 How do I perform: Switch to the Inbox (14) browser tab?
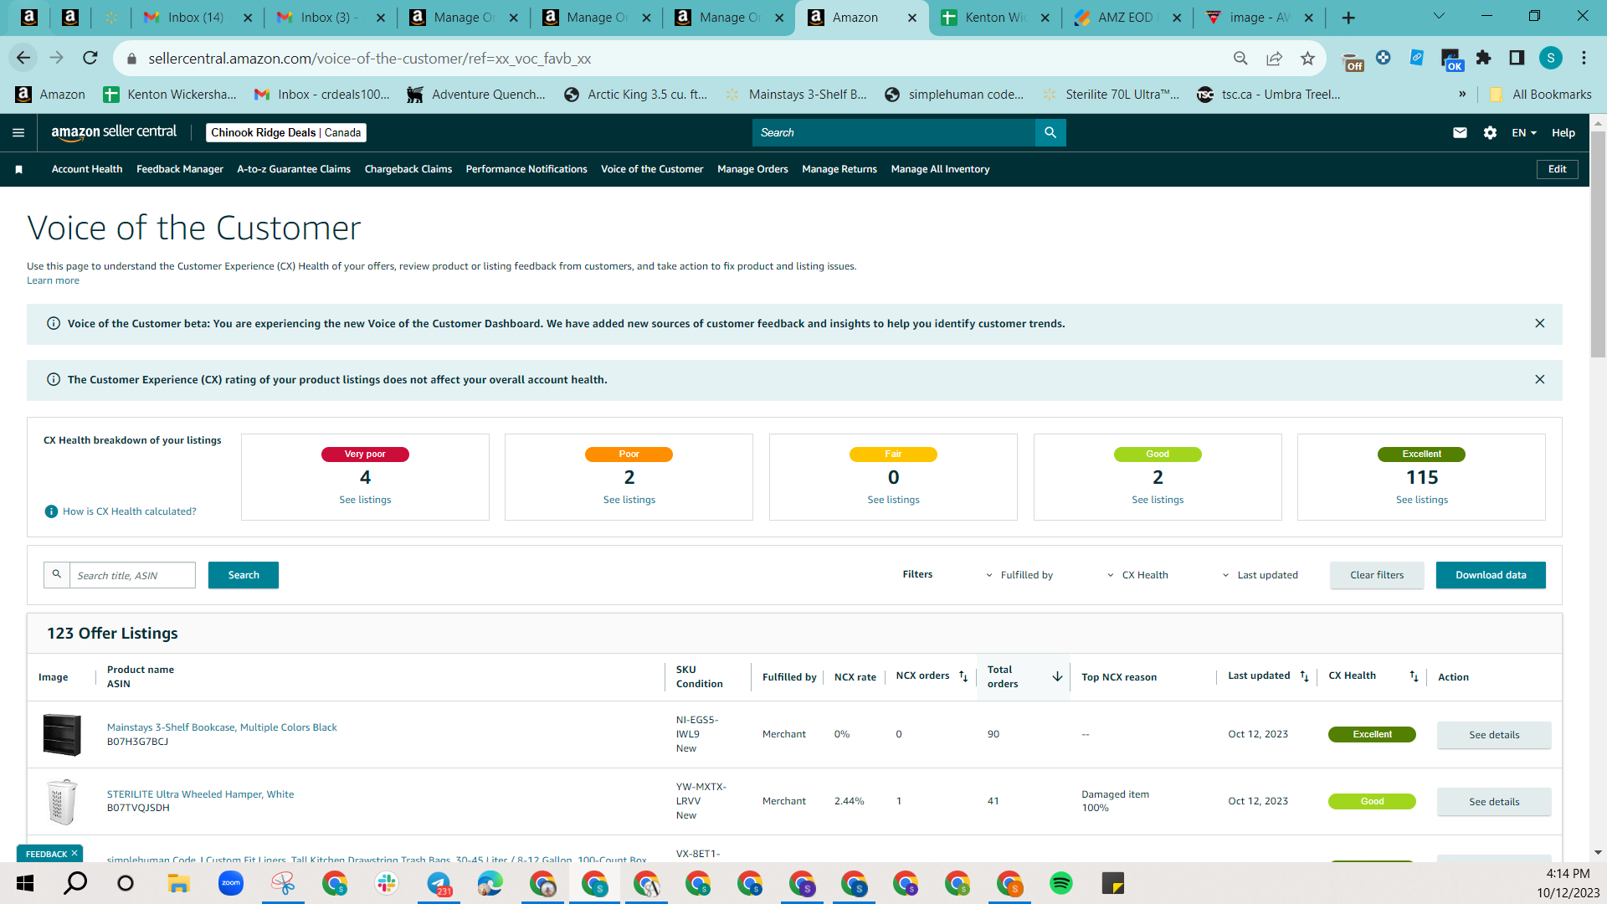click(x=198, y=18)
